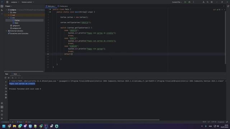Open the auljava project dropdown
The image size is (230, 129).
(x=15, y=2)
